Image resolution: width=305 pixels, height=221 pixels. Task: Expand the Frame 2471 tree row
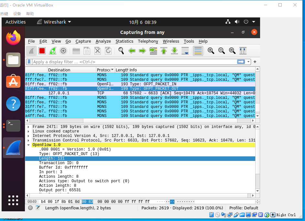(x=28, y=127)
